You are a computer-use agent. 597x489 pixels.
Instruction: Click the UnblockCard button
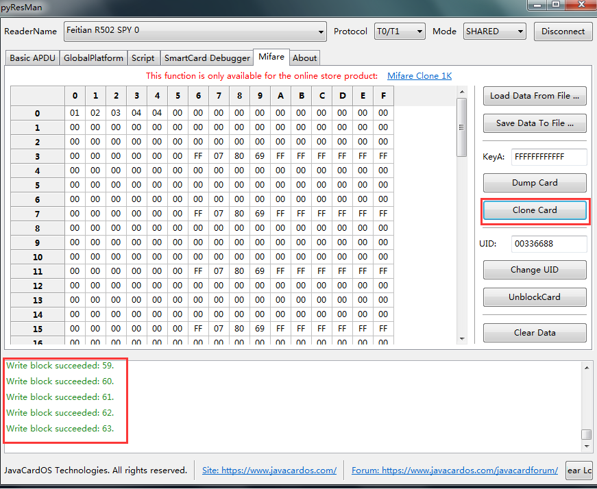(535, 297)
